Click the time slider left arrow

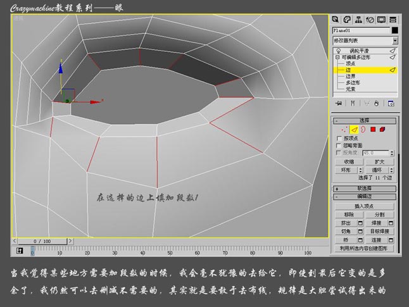(x=15, y=241)
